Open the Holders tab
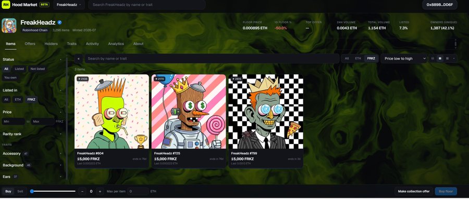 [x=51, y=44]
